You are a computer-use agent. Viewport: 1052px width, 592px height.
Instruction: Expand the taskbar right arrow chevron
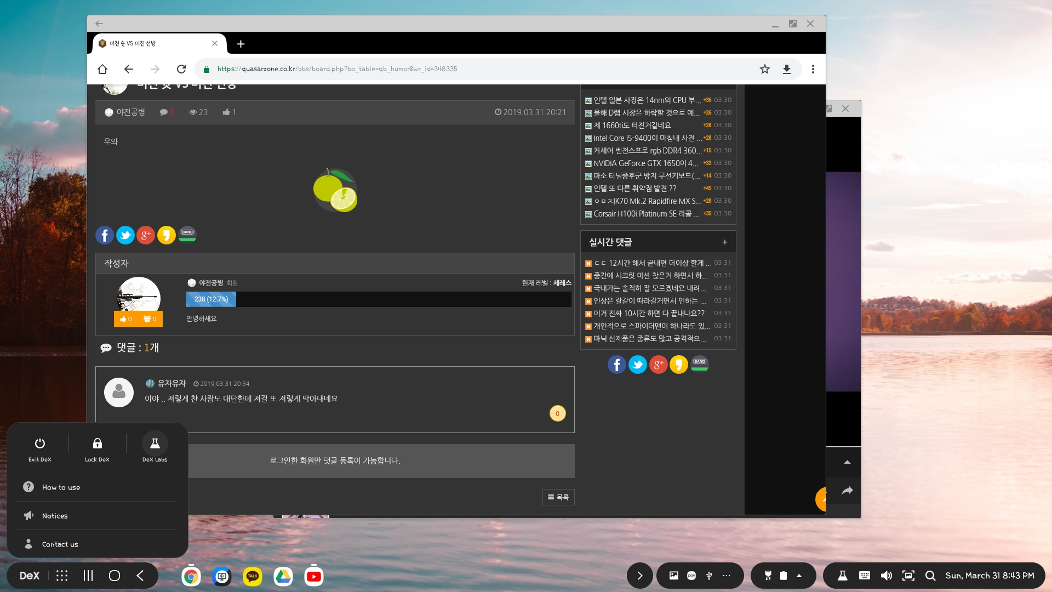[639, 576]
